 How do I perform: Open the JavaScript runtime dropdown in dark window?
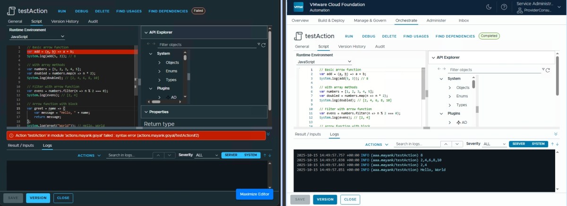tap(37, 36)
